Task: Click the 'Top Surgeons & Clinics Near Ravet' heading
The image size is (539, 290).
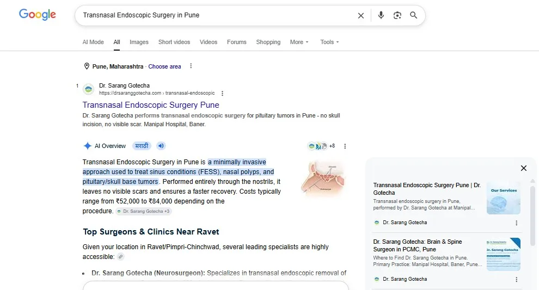Action: 151,232
